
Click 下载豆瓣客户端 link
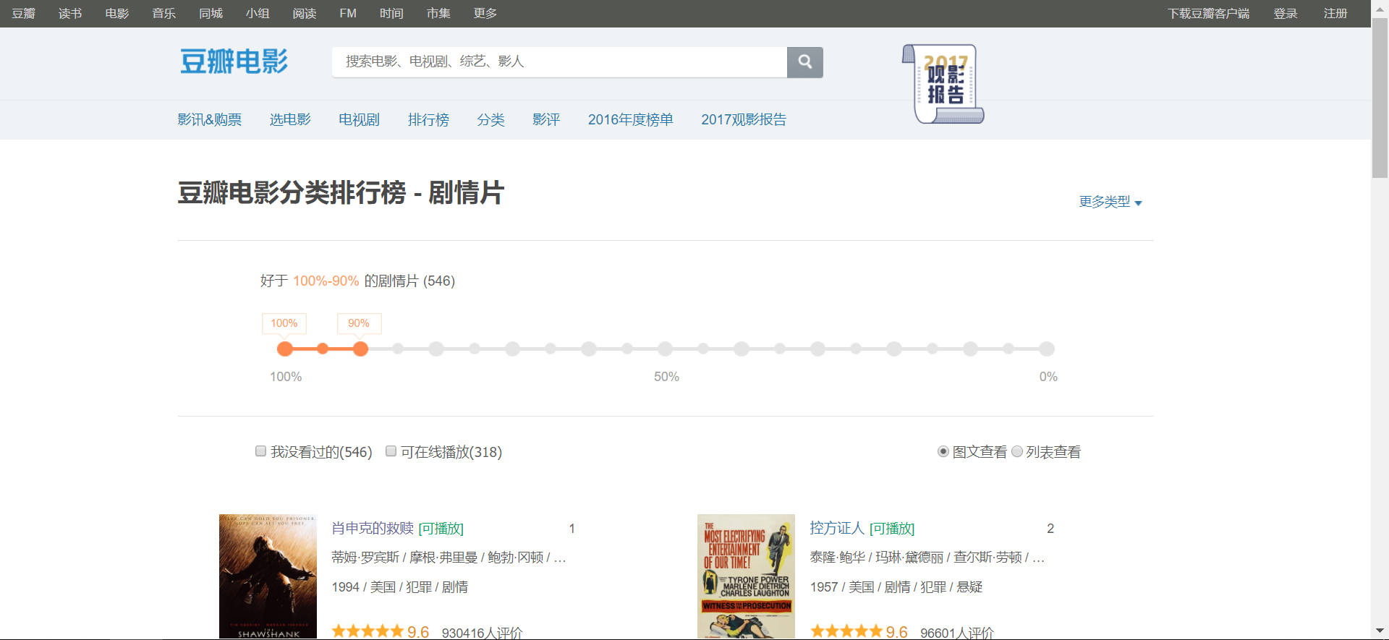click(1208, 13)
